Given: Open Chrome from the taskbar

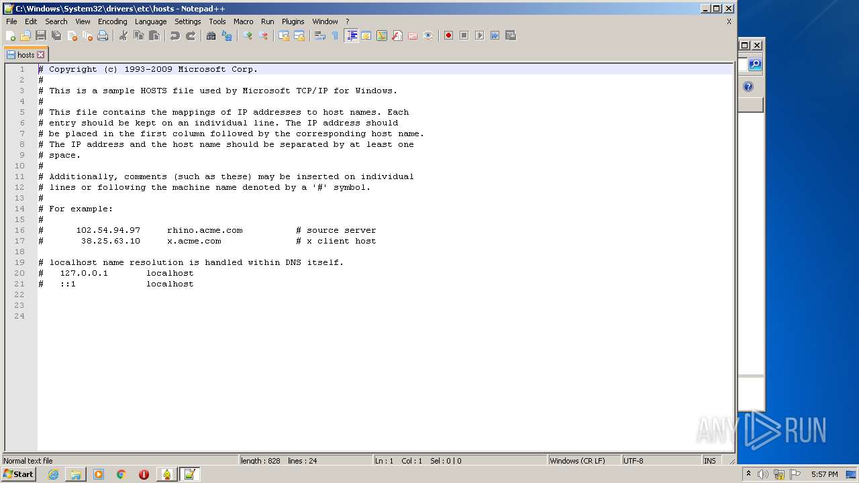Looking at the screenshot, I should (121, 474).
